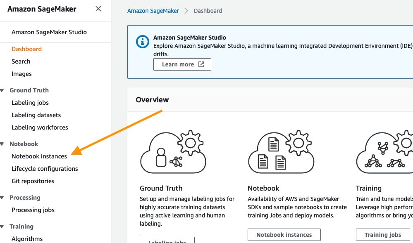Collapse the Processing section triangle
413x243 pixels.
click(2, 198)
